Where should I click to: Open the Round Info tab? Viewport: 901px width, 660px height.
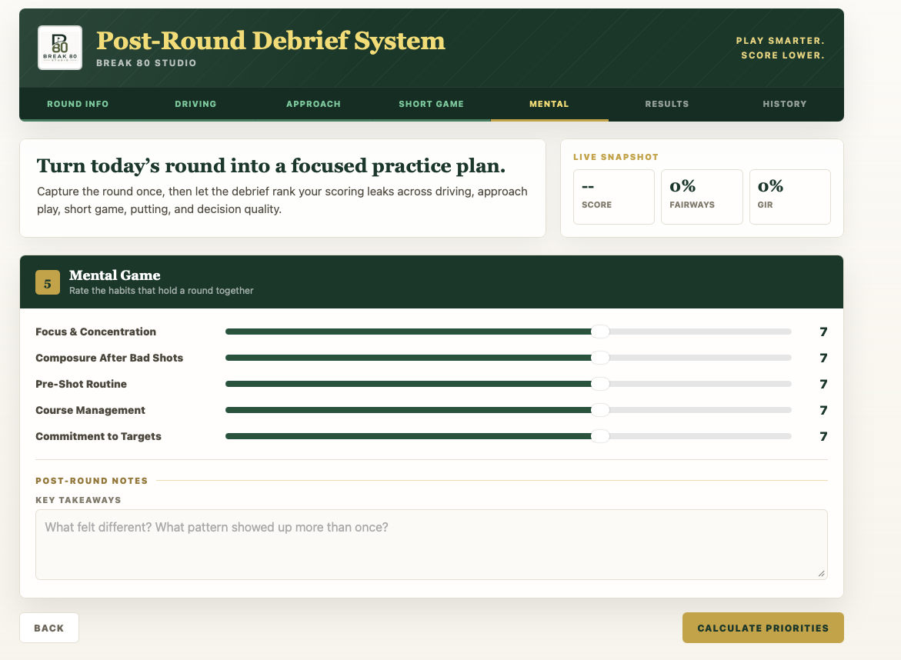pos(78,104)
